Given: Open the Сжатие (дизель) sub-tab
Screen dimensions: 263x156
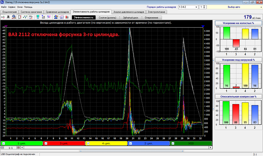Looking at the screenshot, I should tap(108, 17).
